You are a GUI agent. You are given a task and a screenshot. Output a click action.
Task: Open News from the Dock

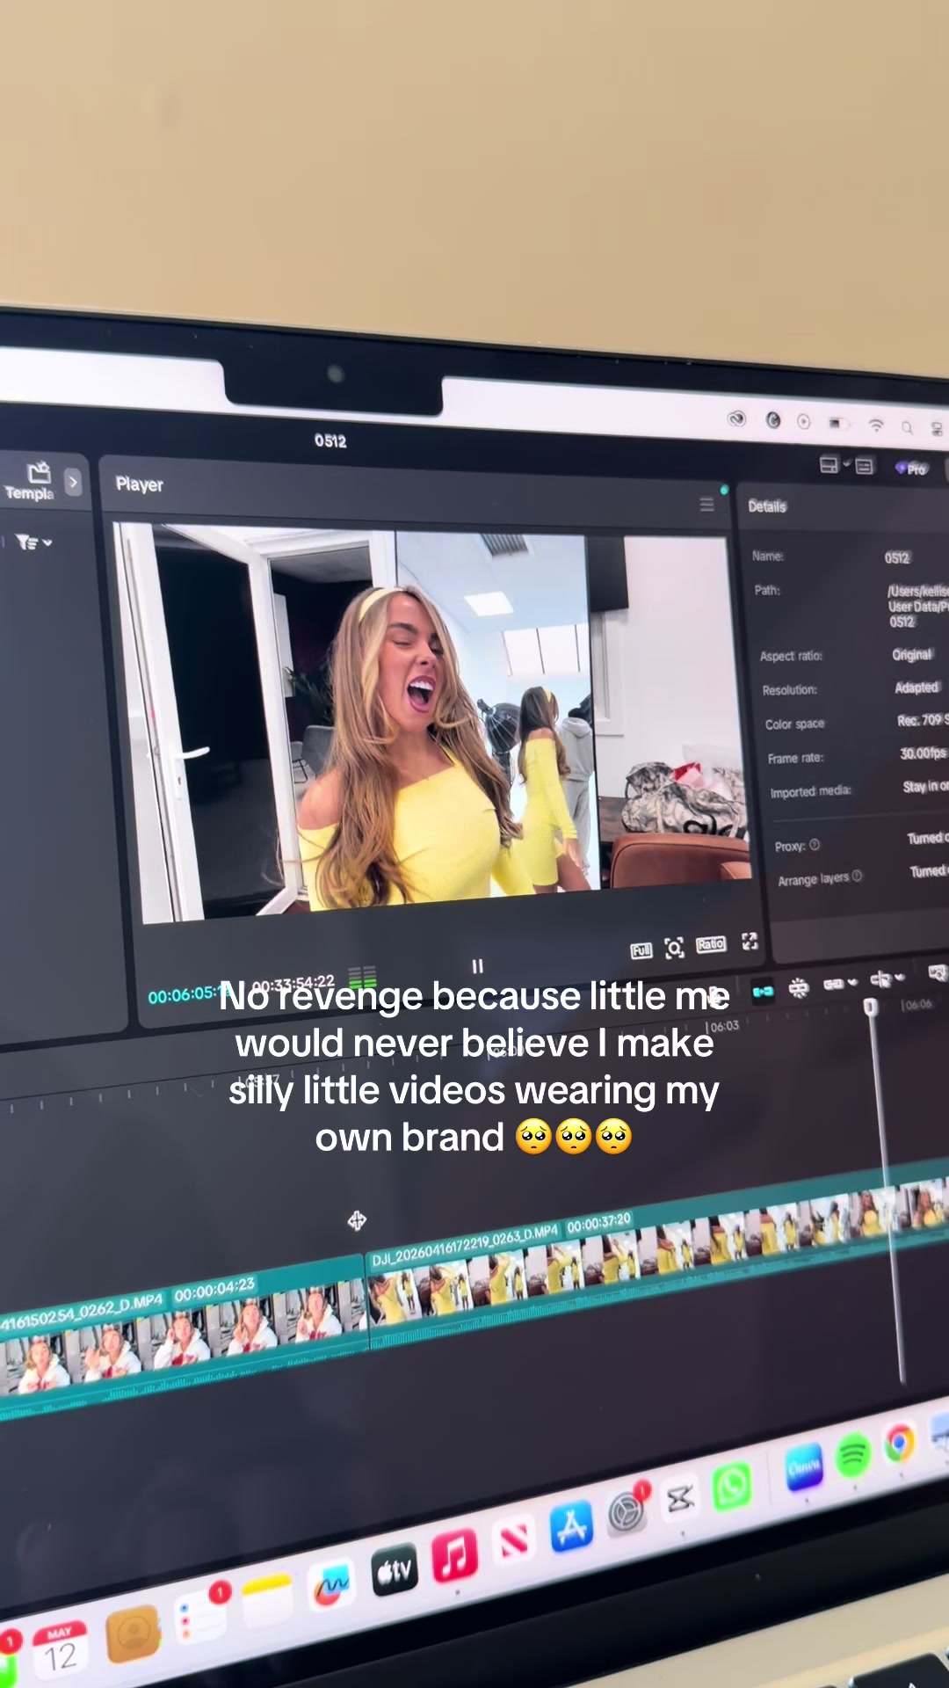514,1540
